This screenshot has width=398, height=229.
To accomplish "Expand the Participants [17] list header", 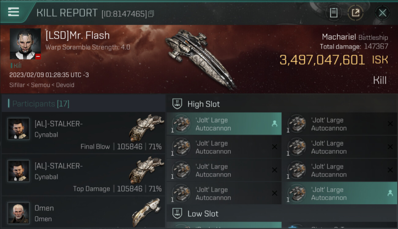I will 83,104.
